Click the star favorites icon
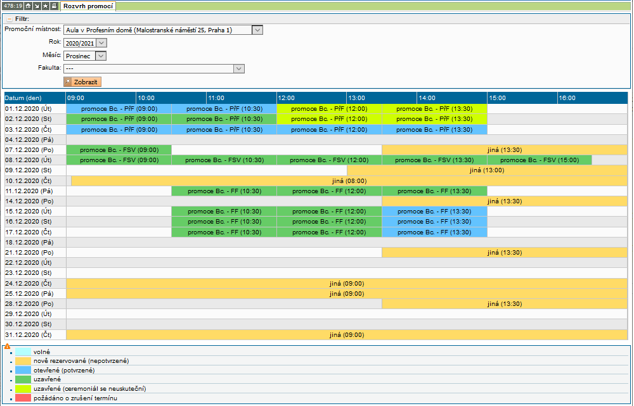634x406 pixels. [x=45, y=6]
